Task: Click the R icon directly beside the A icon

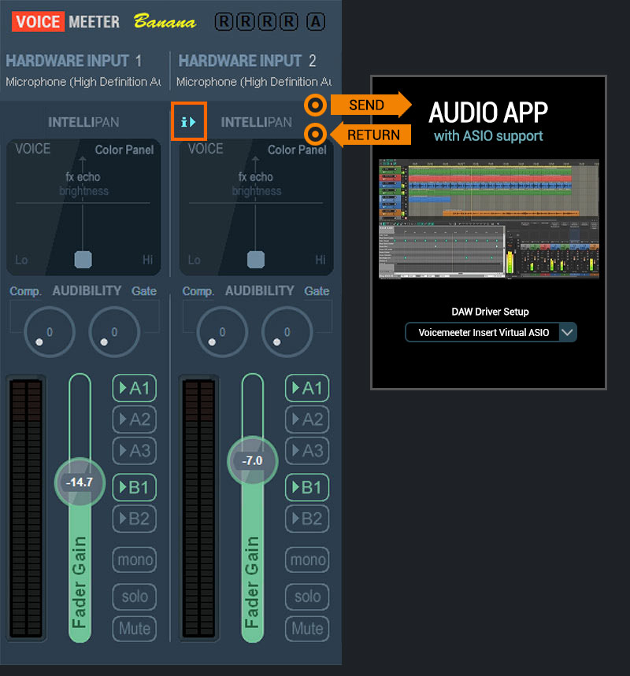Action: click(289, 21)
